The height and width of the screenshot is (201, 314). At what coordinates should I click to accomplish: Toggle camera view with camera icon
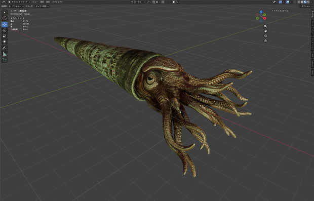coord(265,36)
